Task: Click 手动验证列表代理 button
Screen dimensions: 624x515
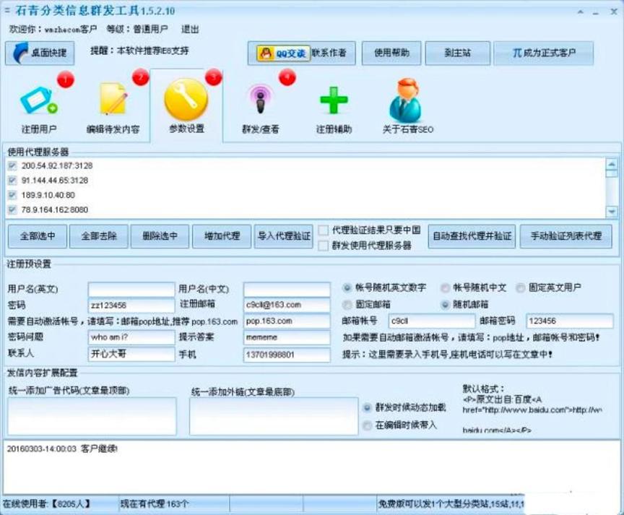Action: tap(566, 236)
